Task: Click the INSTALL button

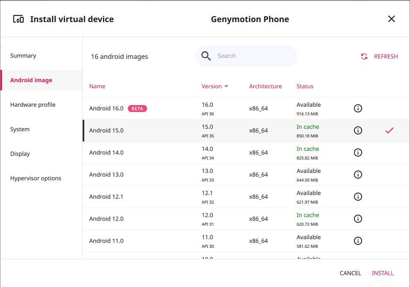Action: point(383,273)
